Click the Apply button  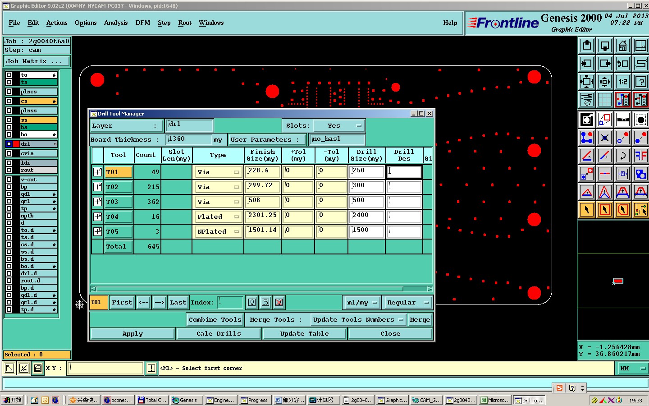pos(133,333)
